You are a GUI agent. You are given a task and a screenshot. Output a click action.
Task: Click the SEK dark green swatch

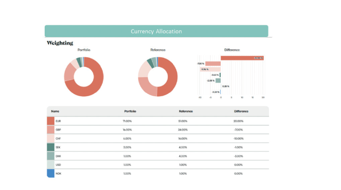(50, 147)
